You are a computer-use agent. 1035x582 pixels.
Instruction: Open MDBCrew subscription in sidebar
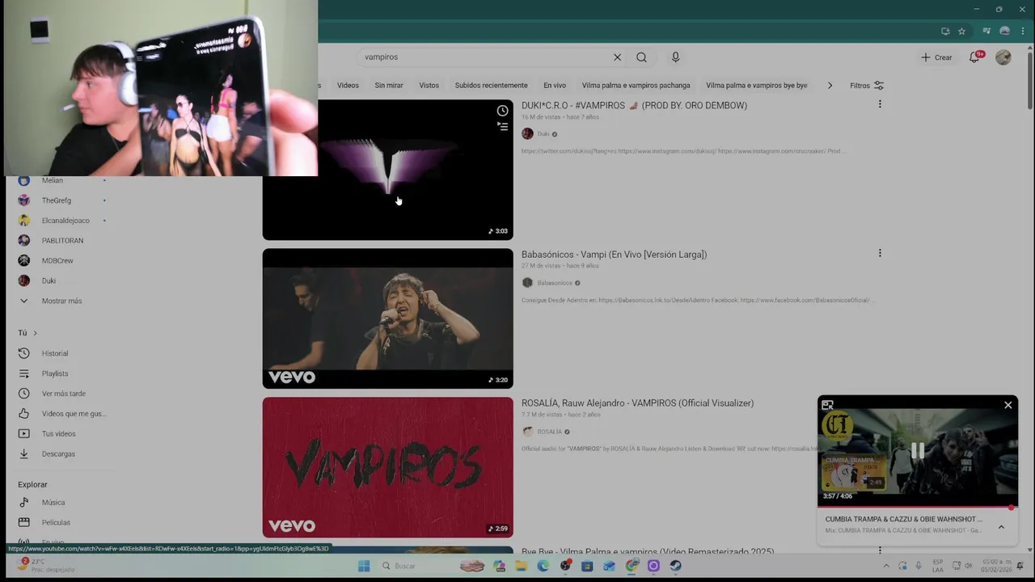(57, 261)
